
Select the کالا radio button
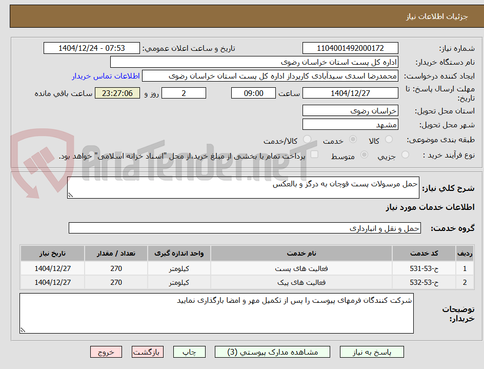pos(389,140)
